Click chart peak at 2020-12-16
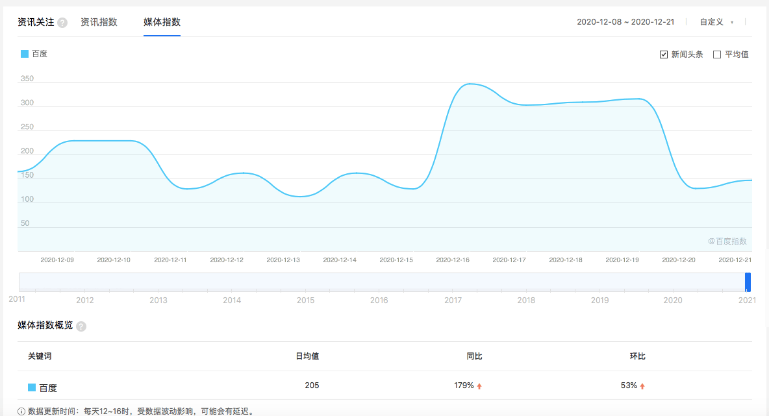This screenshot has height=416, width=769. pyautogui.click(x=470, y=84)
